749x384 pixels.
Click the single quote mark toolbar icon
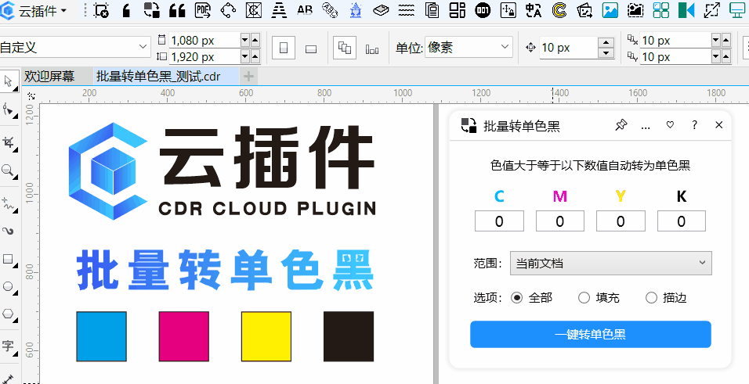click(127, 10)
